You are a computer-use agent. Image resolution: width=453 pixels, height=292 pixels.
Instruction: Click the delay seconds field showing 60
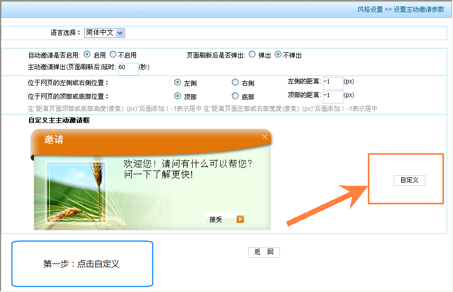pos(128,68)
